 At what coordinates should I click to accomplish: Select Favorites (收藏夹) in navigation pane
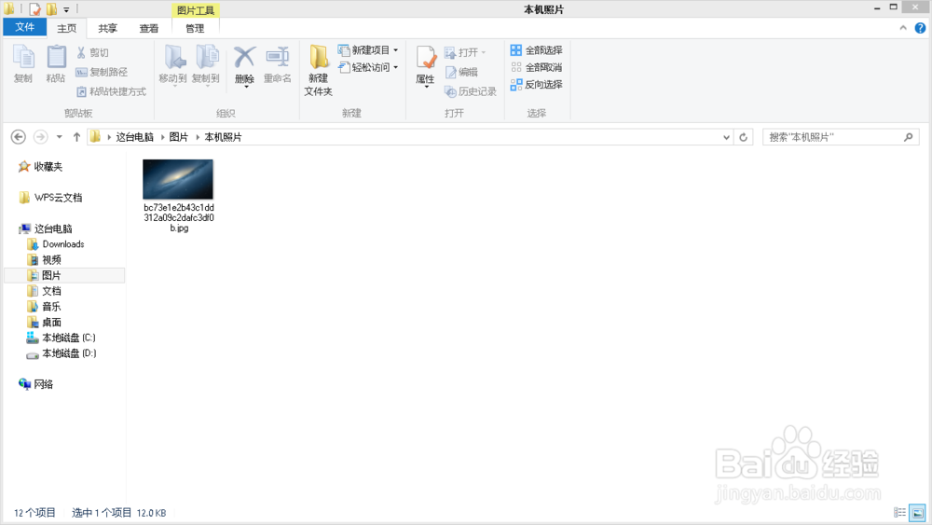click(x=40, y=167)
